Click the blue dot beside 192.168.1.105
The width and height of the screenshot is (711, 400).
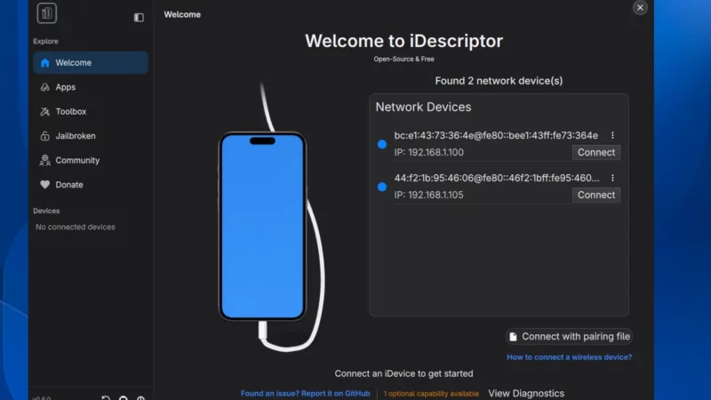(382, 187)
